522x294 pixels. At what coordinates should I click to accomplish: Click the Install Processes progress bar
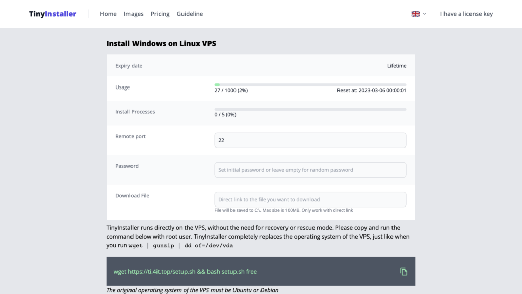point(310,110)
